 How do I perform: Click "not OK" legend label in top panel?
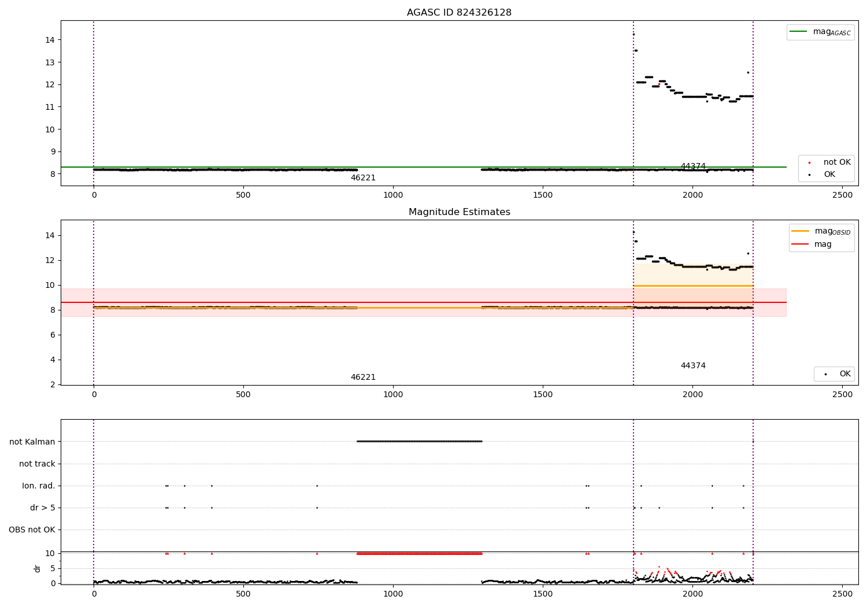click(837, 162)
